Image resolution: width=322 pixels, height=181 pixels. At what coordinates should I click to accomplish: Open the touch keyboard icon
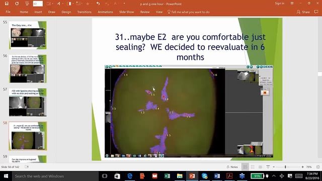tap(299, 176)
